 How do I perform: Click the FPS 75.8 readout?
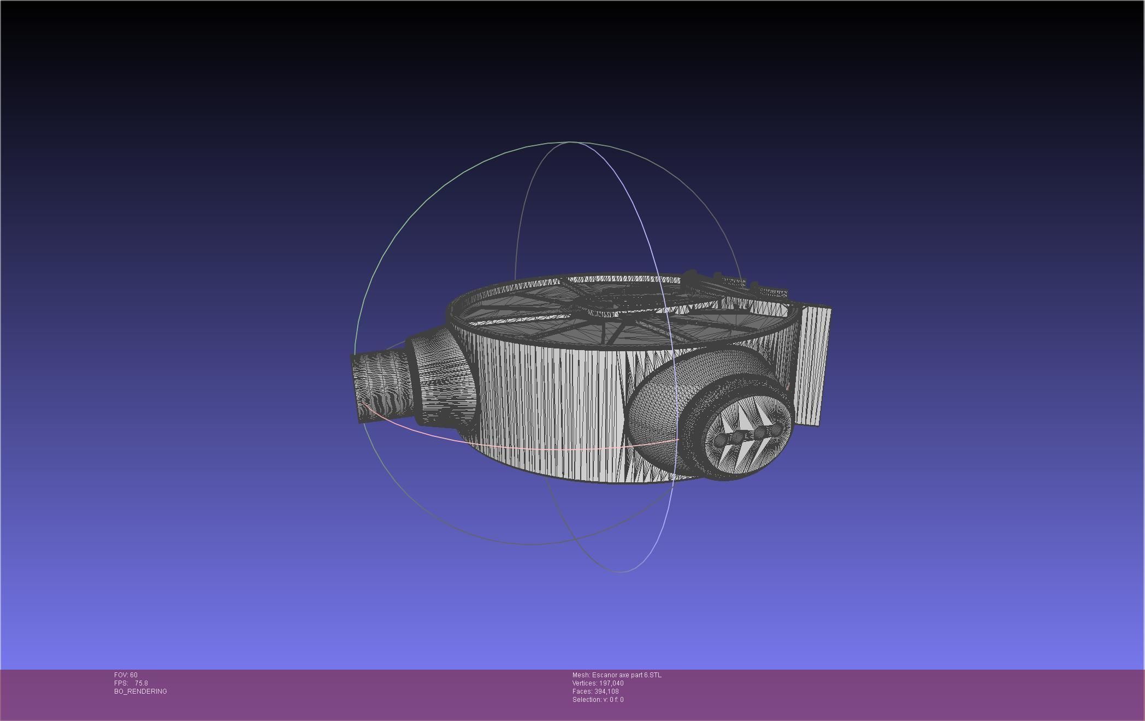pos(131,683)
